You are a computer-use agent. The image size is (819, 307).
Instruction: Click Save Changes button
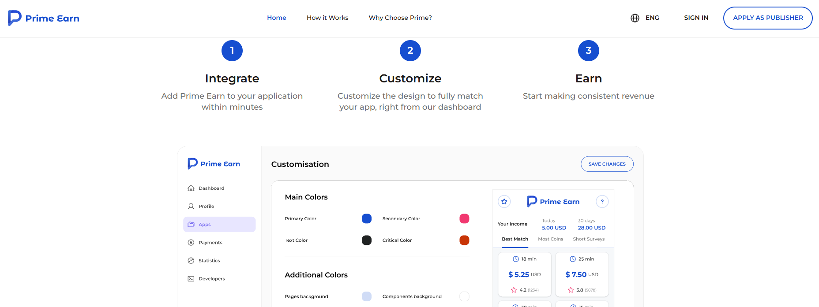pyautogui.click(x=607, y=164)
